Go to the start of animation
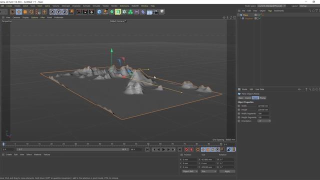This screenshot has height=180, width=320. pyautogui.click(x=147, y=149)
